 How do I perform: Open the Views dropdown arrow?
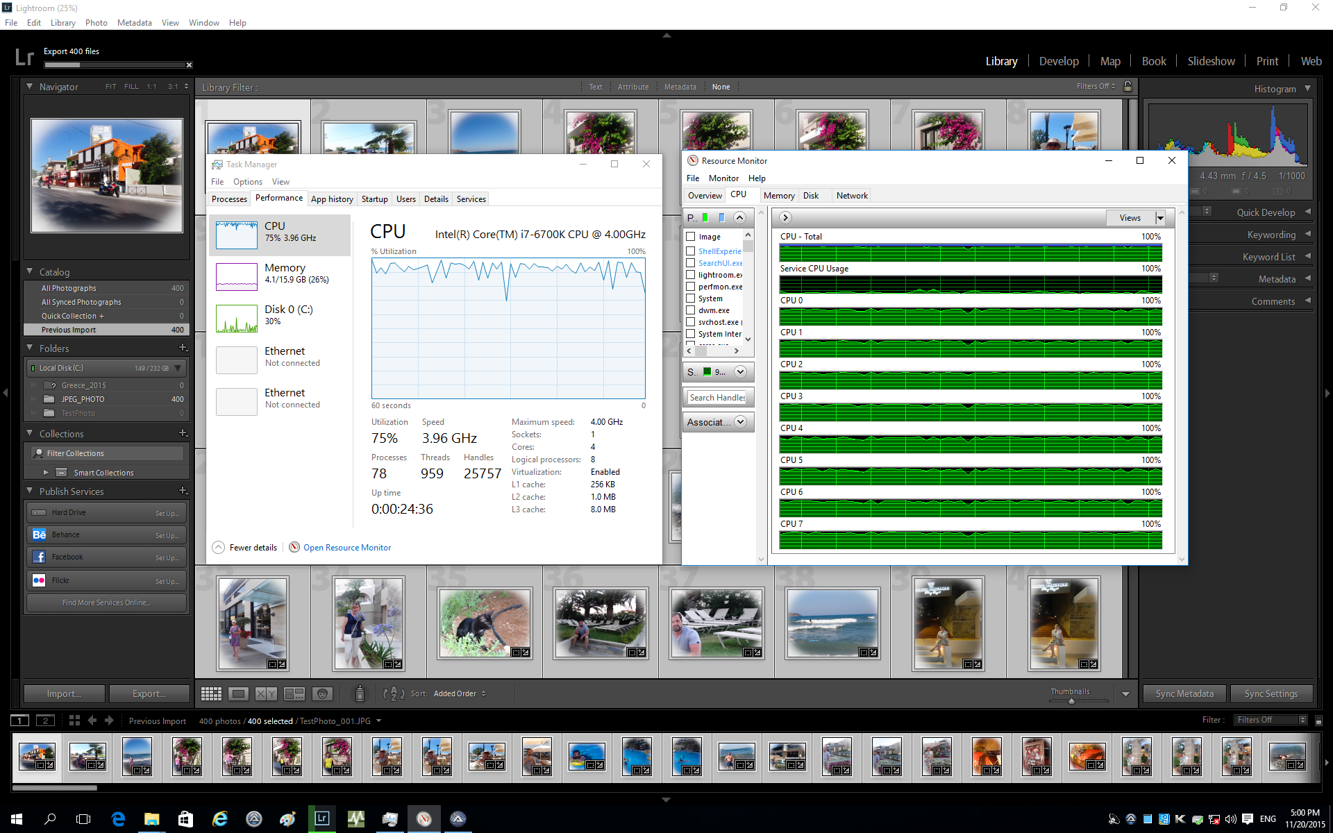click(x=1160, y=218)
